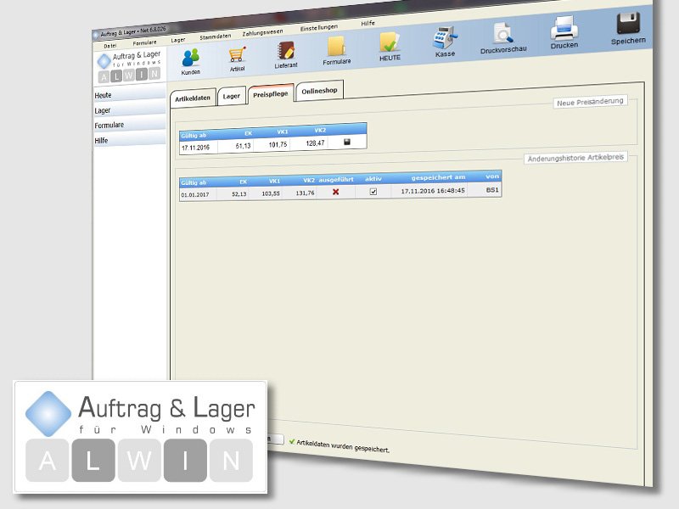Click the gespeichert am column header
The height and width of the screenshot is (509, 679).
click(438, 177)
